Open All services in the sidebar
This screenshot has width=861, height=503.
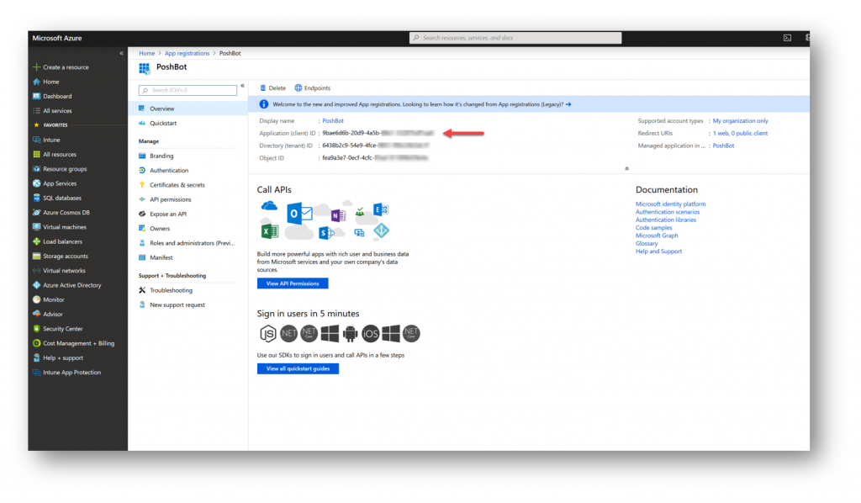[x=57, y=111]
